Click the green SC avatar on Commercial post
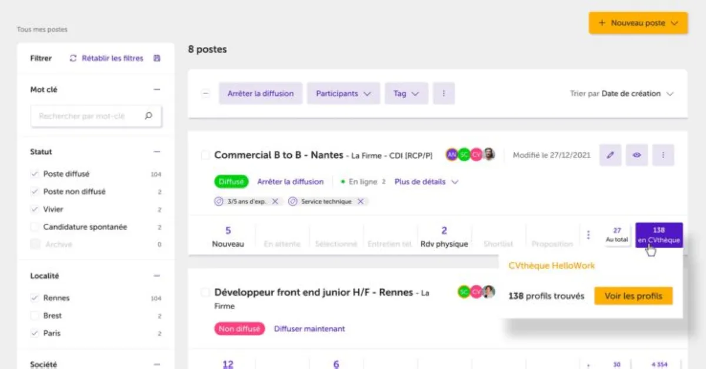This screenshot has height=369, width=706. coord(464,155)
